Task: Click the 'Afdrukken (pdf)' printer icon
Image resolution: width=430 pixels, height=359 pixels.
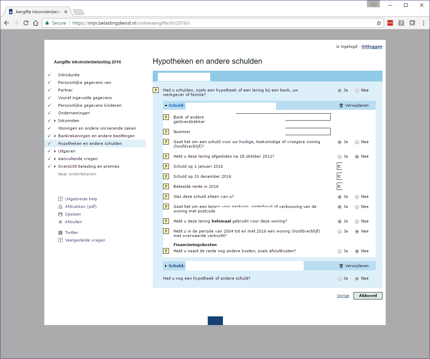Action: pos(60,207)
